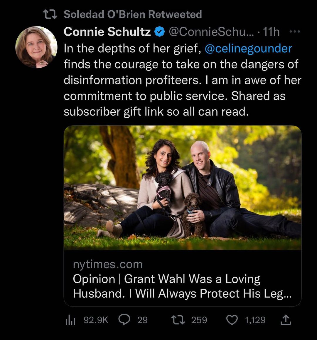
Task: Click the 92.9K views count
Action: [96, 320]
